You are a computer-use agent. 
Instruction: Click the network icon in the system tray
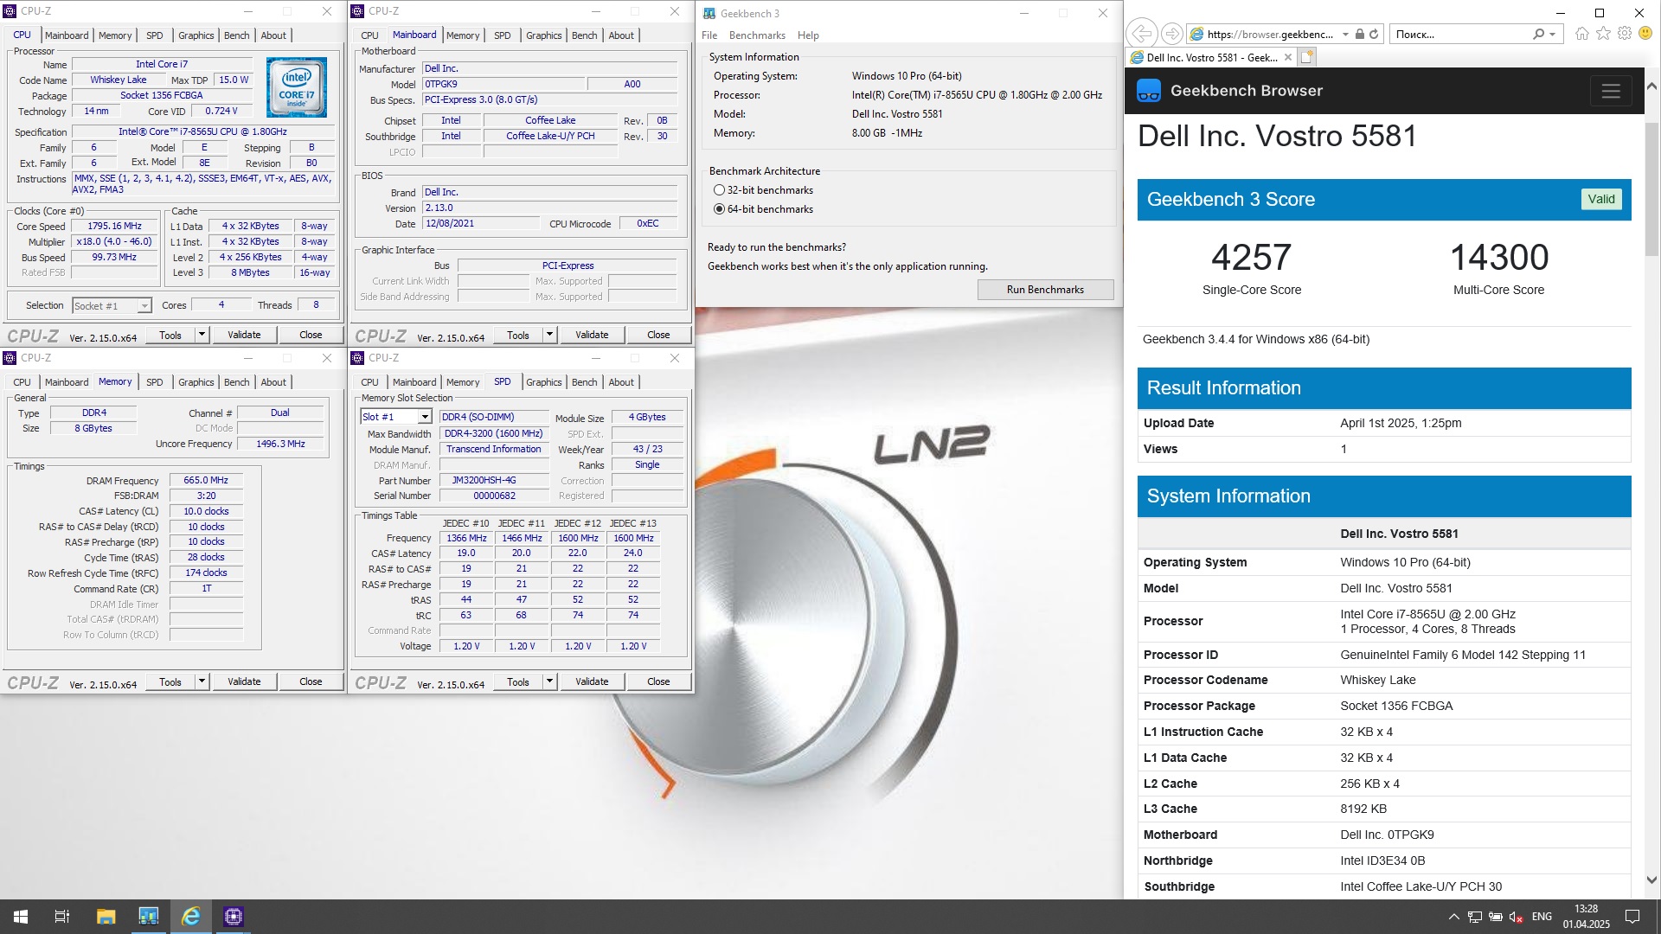click(1474, 917)
